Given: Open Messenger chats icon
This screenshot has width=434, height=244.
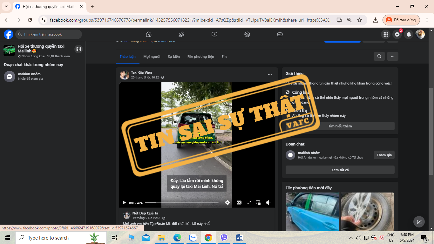Looking at the screenshot, I should click(397, 34).
